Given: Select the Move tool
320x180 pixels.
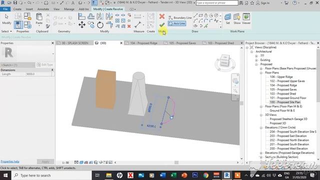Looking at the screenshot, I should click(x=82, y=25).
